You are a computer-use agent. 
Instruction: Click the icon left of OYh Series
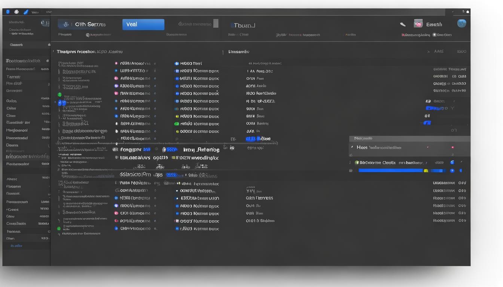click(66, 24)
